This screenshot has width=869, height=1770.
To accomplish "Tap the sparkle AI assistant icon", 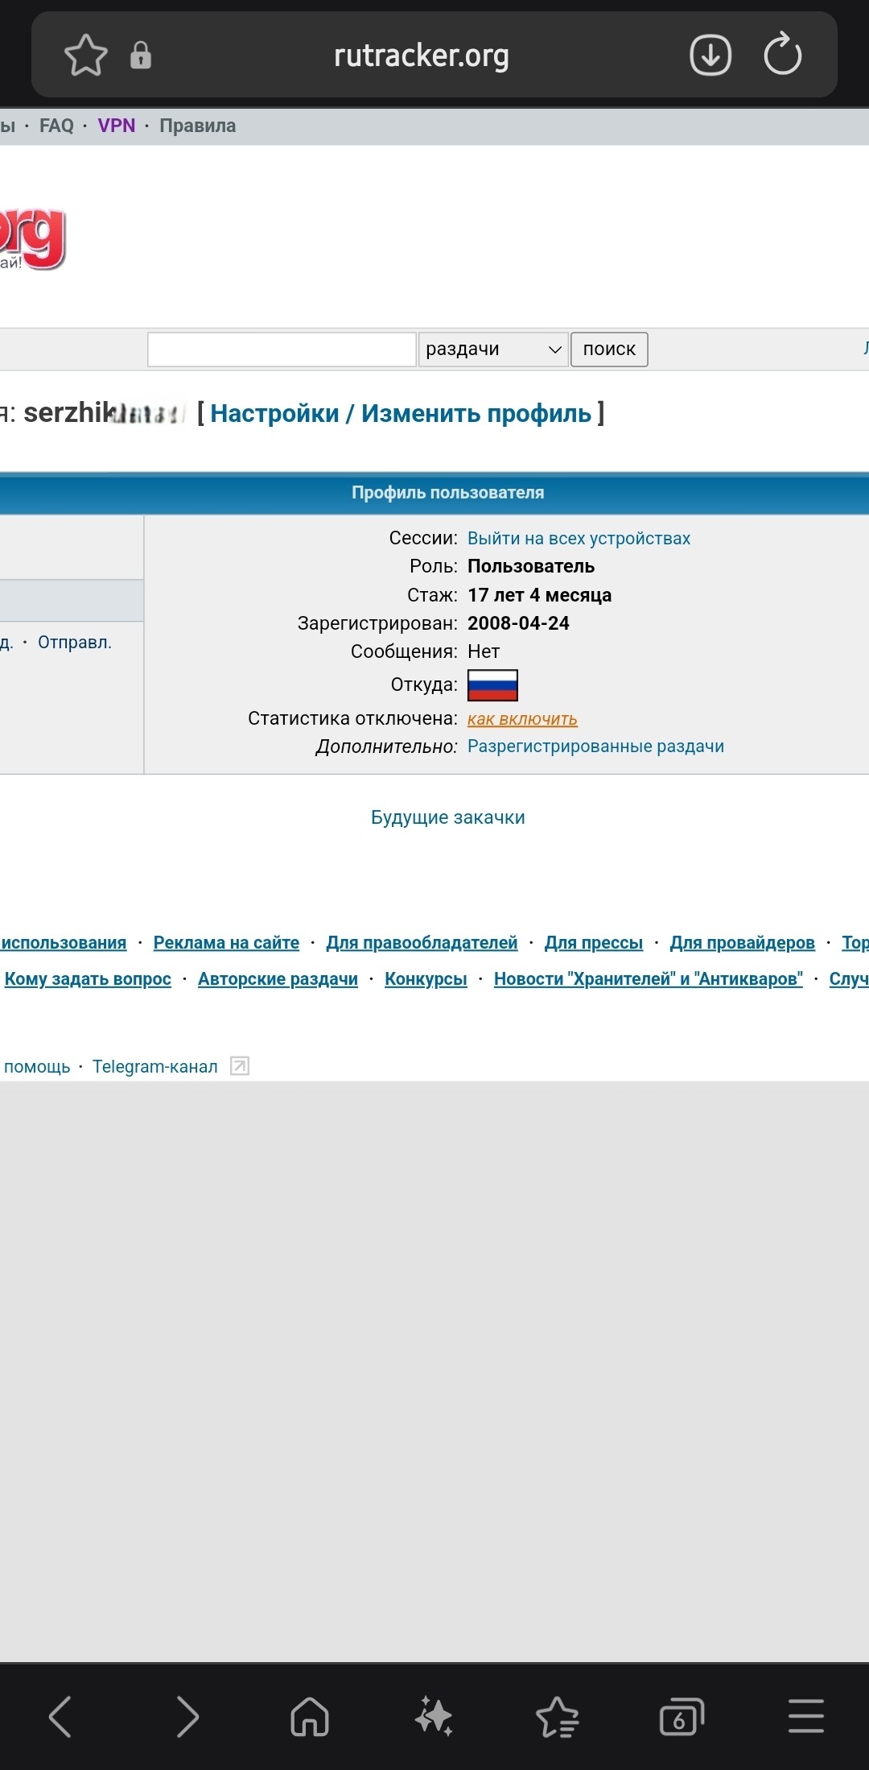I will point(434,1716).
